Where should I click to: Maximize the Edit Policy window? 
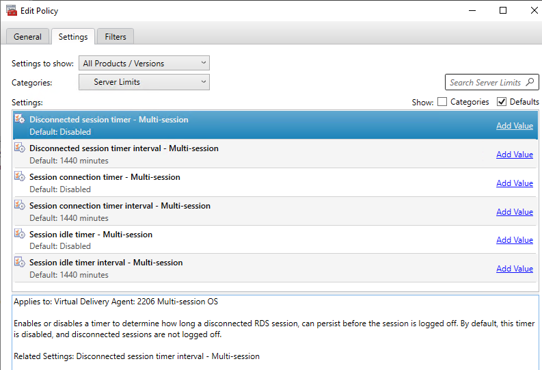pyautogui.click(x=503, y=10)
